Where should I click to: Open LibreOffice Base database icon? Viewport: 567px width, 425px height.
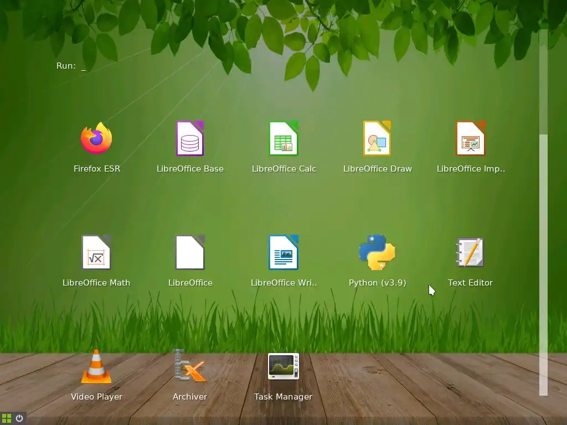click(190, 138)
